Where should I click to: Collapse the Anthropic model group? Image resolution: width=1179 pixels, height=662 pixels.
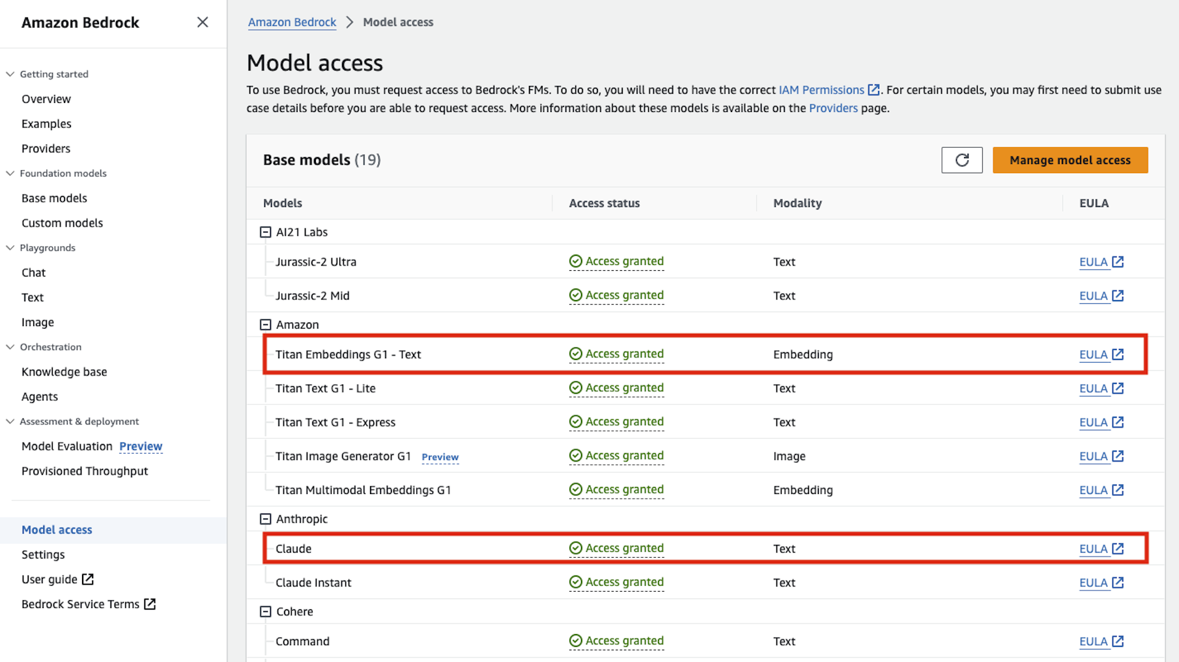(264, 519)
